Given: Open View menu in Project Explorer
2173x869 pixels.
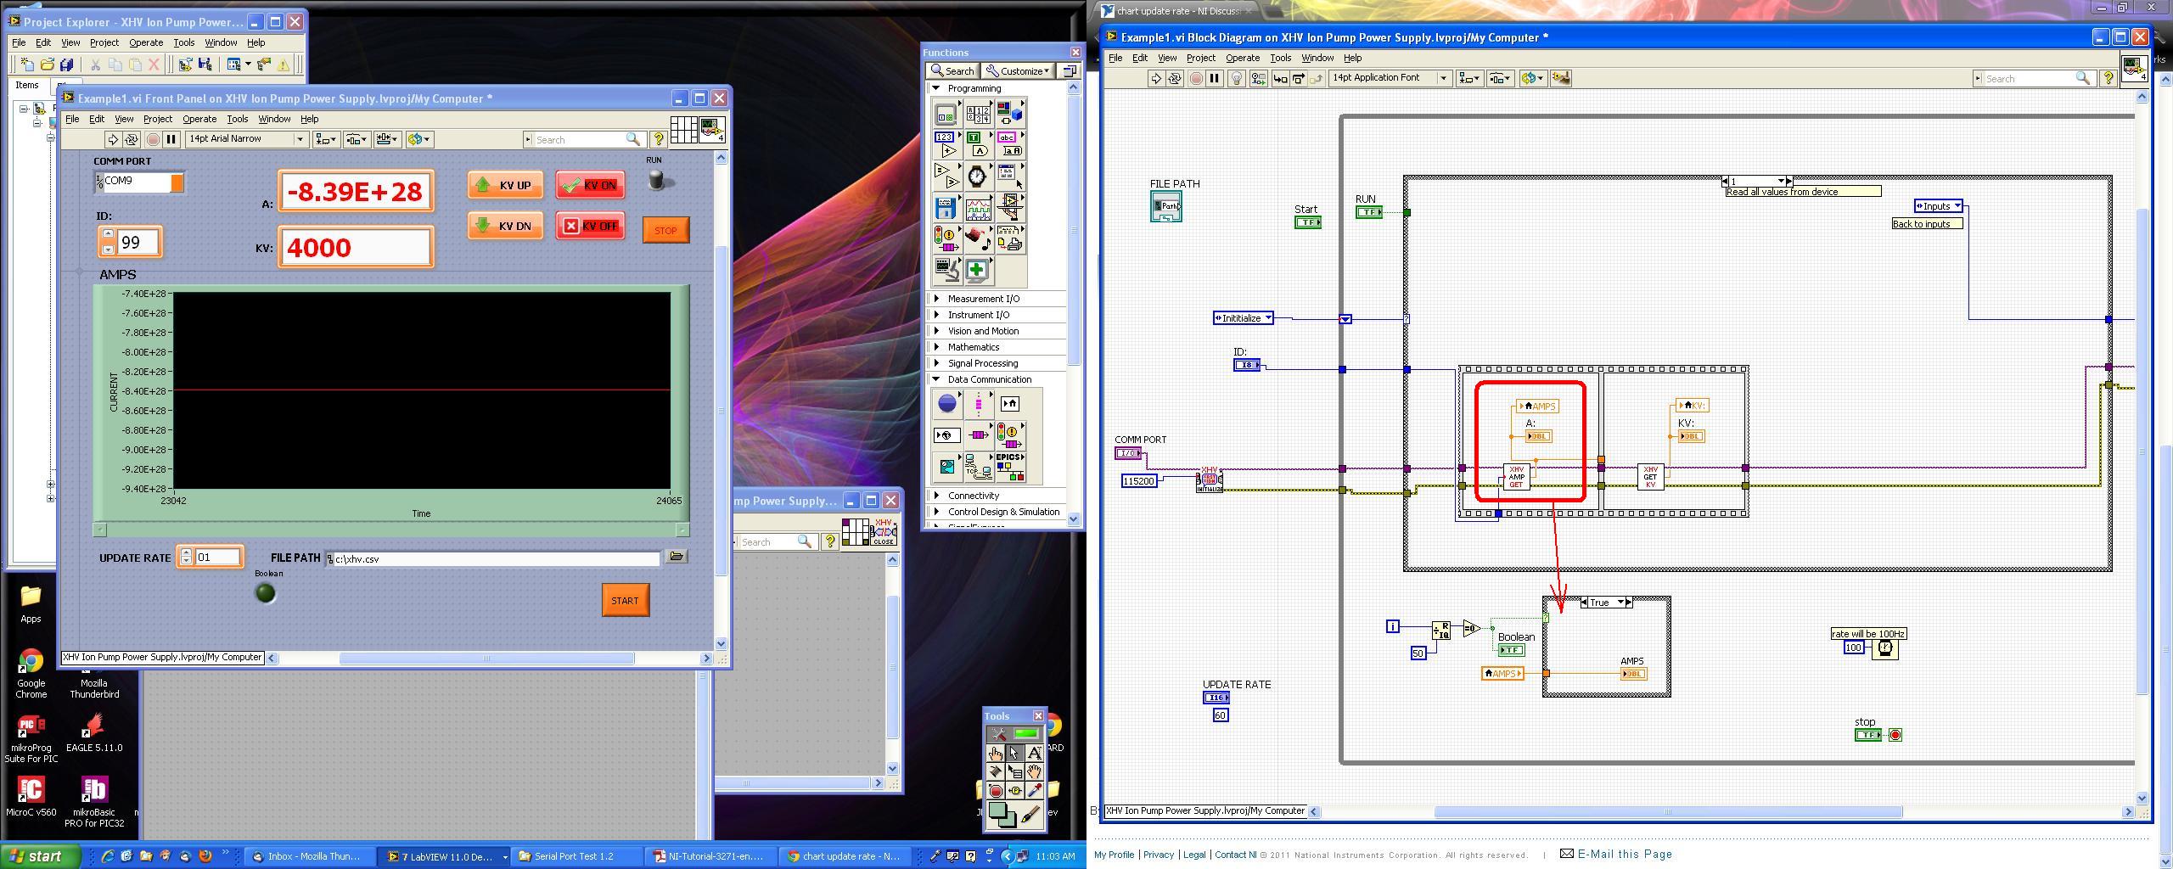Looking at the screenshot, I should pos(70,42).
